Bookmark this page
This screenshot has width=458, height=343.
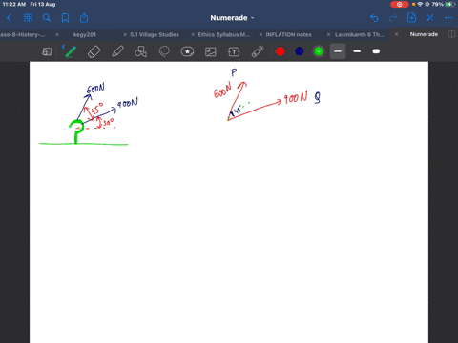tap(65, 18)
